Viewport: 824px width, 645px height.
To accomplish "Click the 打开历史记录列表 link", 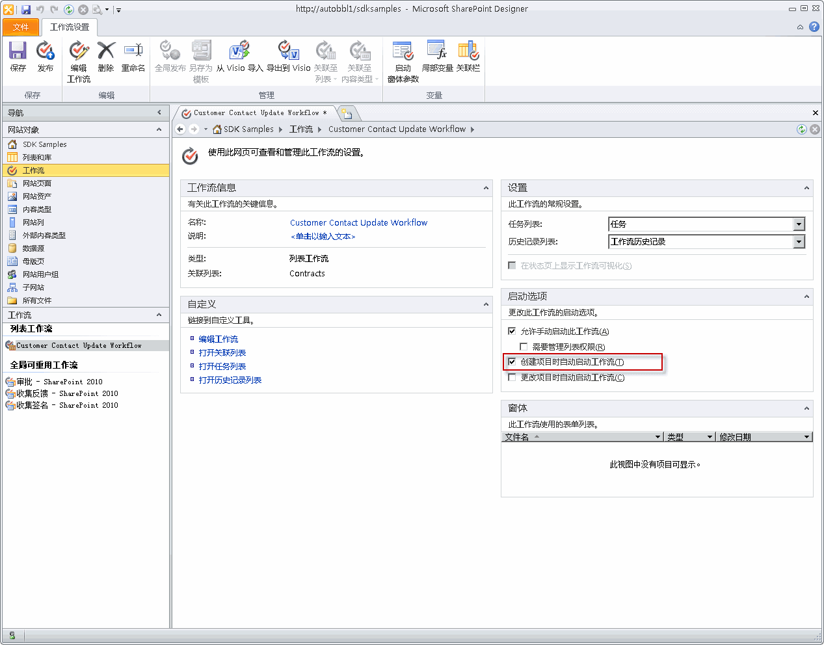I will (230, 380).
